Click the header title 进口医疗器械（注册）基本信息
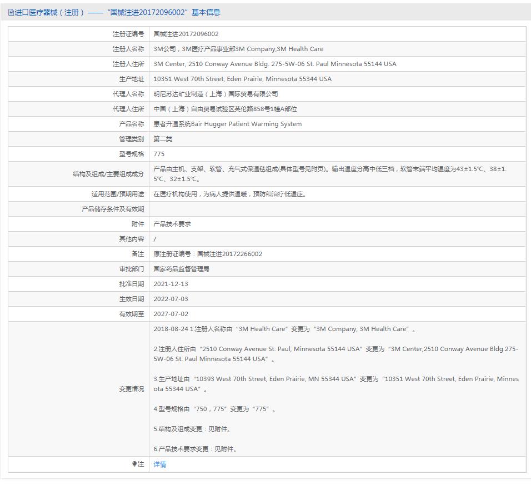The height and width of the screenshot is (485, 531). pyautogui.click(x=117, y=13)
